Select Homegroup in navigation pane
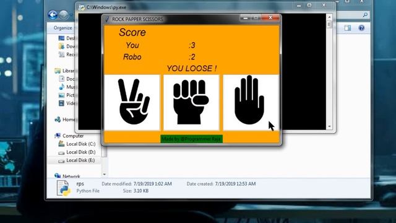 point(64,120)
